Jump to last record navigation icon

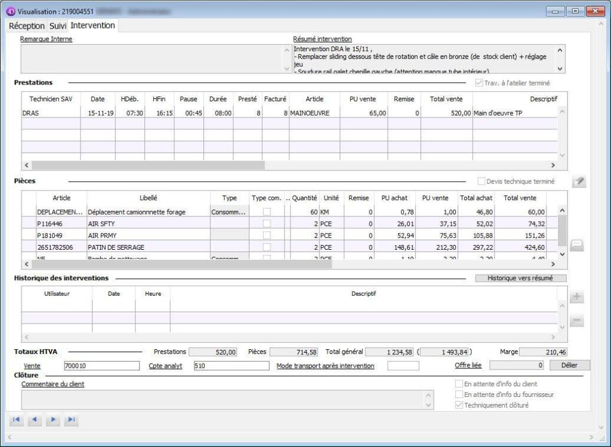(72, 420)
